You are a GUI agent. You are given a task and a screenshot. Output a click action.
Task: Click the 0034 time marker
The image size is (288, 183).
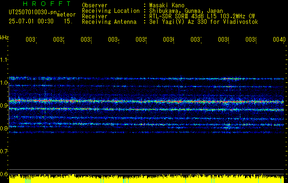point(114,39)
